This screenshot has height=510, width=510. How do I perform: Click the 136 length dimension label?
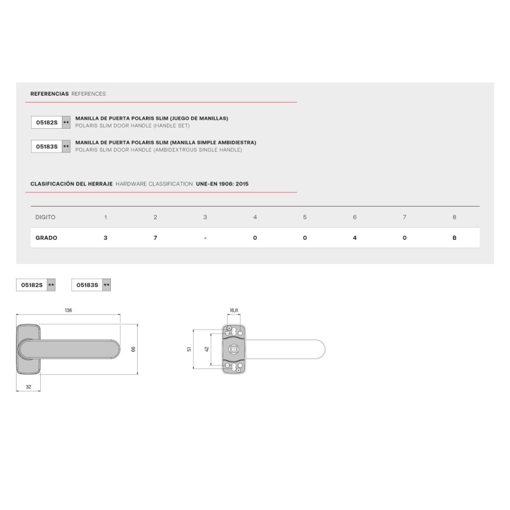68,310
